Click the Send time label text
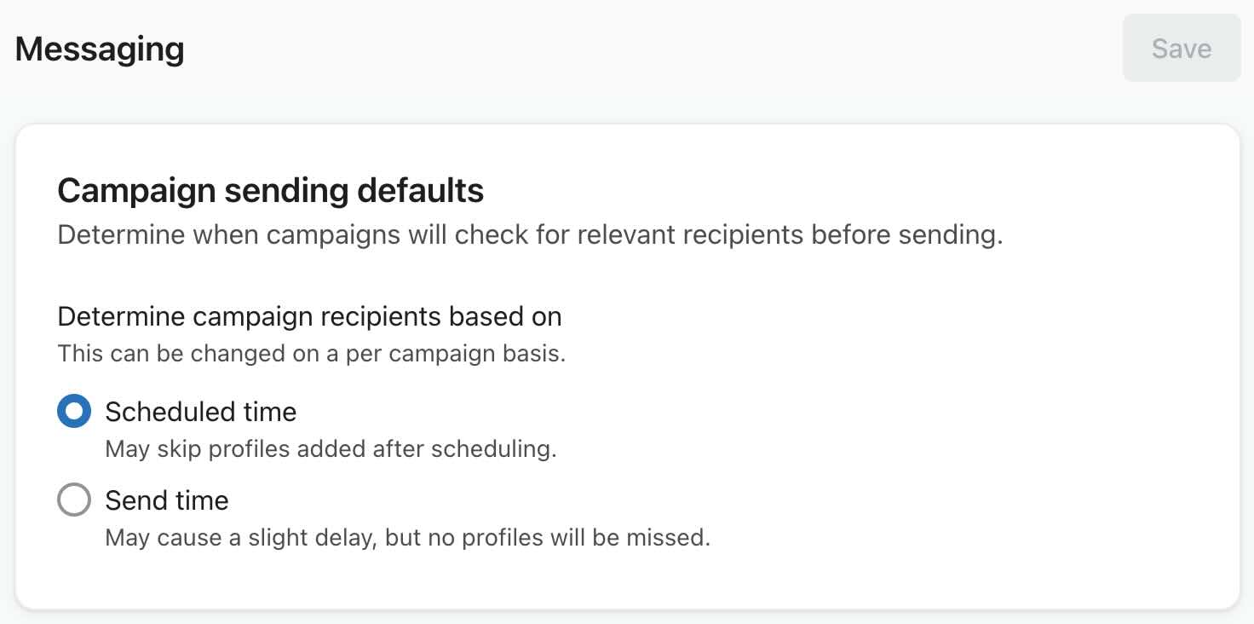 click(x=166, y=500)
